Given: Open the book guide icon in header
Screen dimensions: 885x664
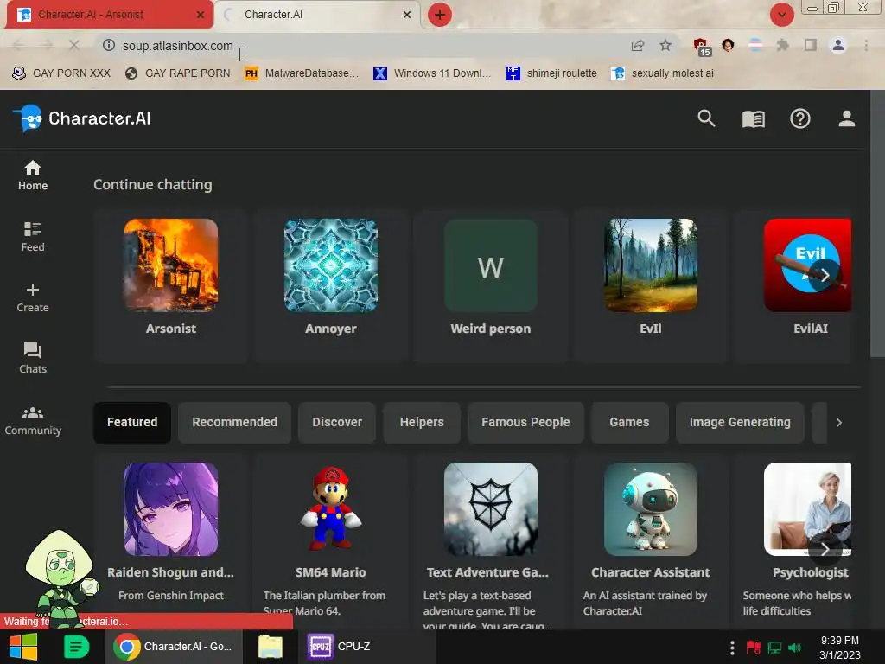Looking at the screenshot, I should click(x=753, y=119).
